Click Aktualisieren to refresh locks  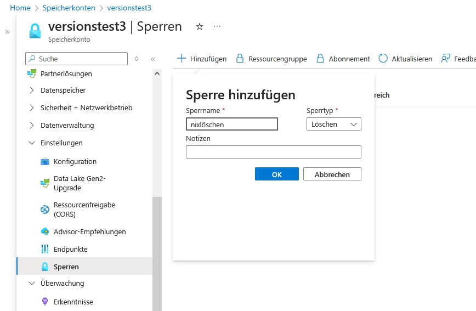405,59
